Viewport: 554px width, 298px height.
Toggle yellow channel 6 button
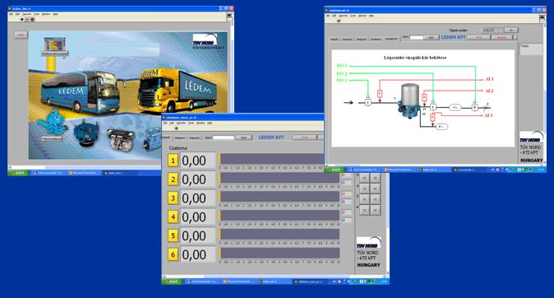(173, 254)
